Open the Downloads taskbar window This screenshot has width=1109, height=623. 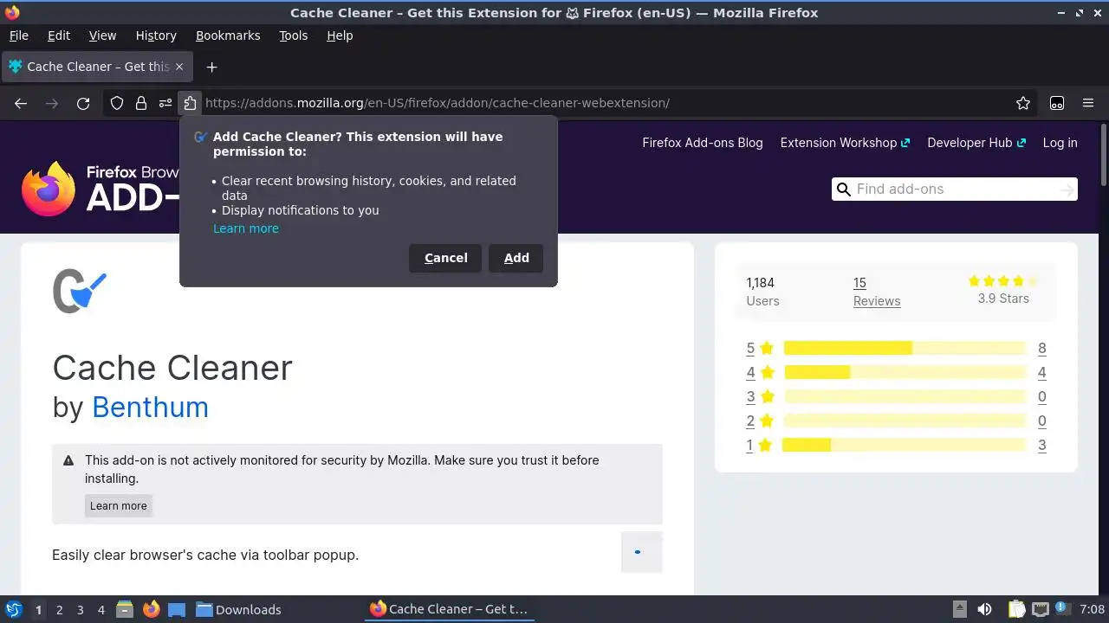click(x=238, y=609)
